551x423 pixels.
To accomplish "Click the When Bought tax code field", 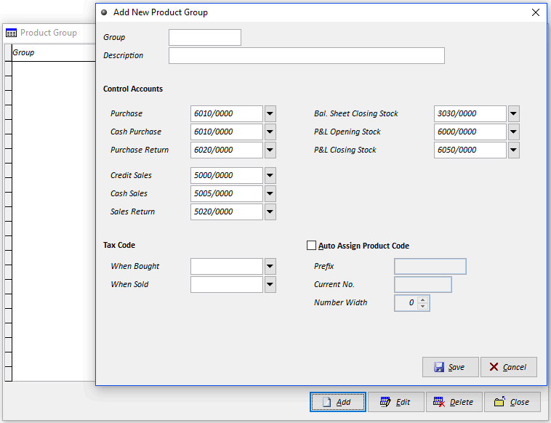I will [x=227, y=266].
